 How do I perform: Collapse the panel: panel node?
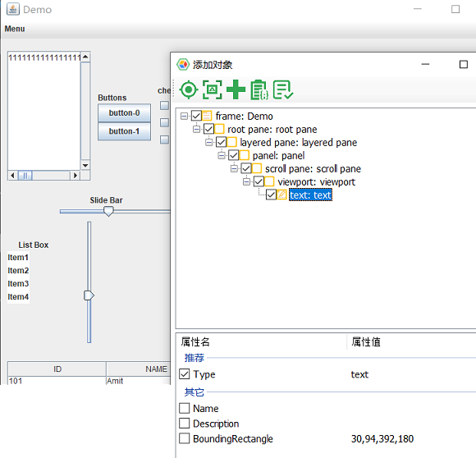(222, 155)
